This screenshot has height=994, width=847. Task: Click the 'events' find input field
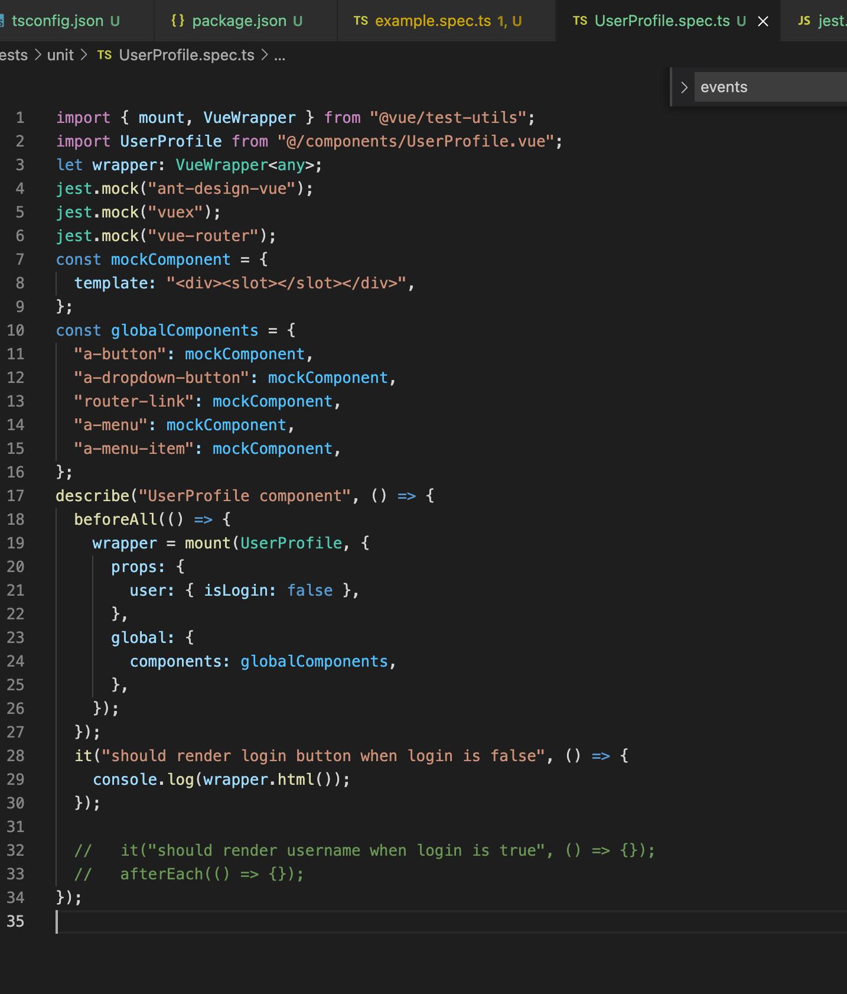tap(771, 87)
